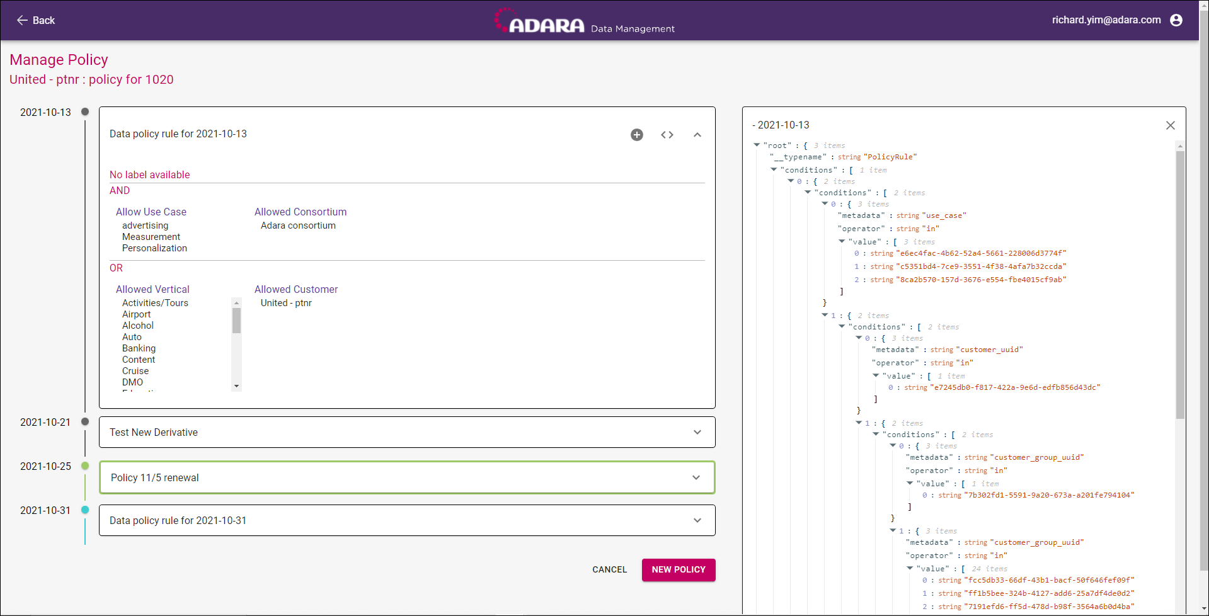Select the 2021-10-31 teal timeline marker
1209x616 pixels.
pyautogui.click(x=85, y=510)
